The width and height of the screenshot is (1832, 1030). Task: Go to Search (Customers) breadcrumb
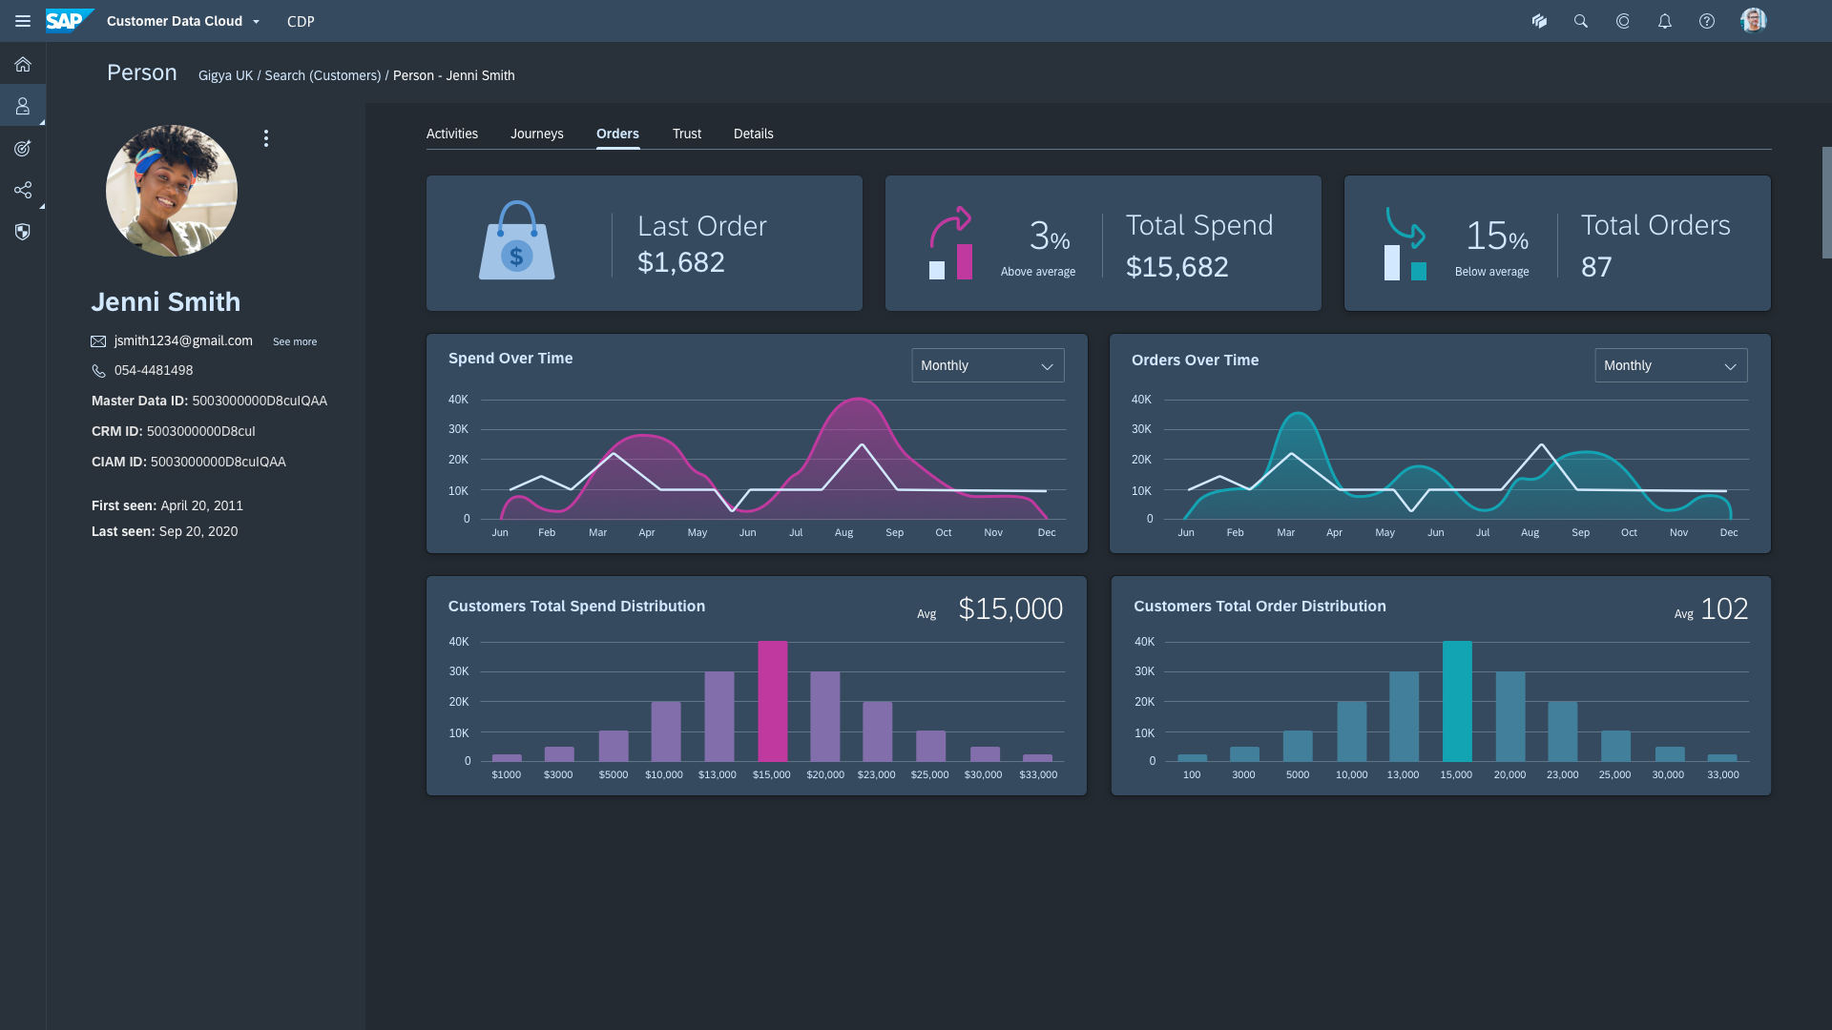(x=323, y=75)
